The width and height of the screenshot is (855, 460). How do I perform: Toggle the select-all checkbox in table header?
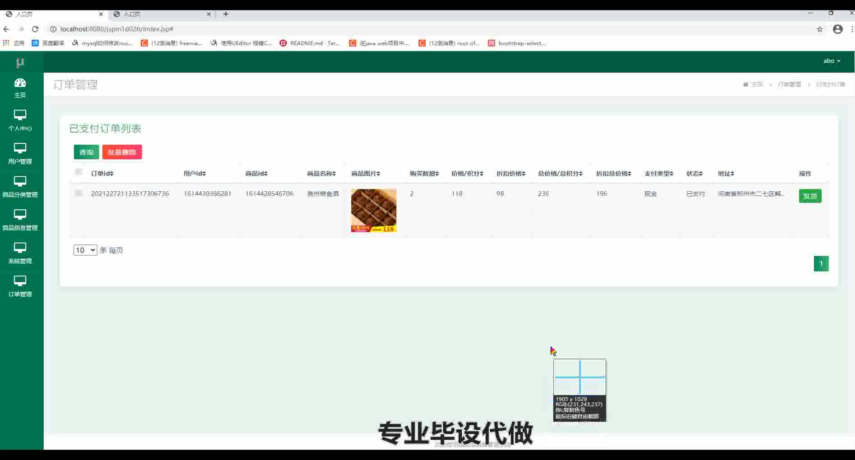(78, 172)
